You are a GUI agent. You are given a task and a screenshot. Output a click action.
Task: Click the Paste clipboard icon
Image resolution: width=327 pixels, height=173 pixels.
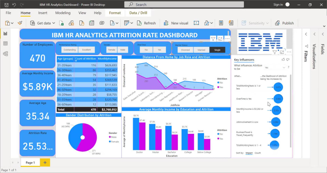7,23
